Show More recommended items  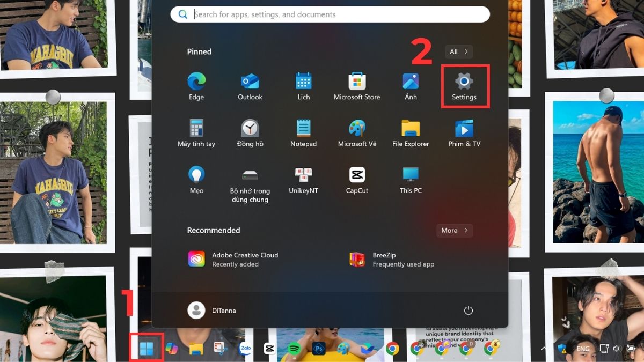tap(454, 230)
